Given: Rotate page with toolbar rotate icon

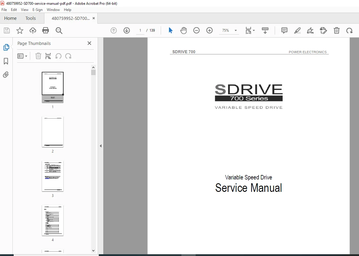Looking at the screenshot, I should [x=350, y=30].
